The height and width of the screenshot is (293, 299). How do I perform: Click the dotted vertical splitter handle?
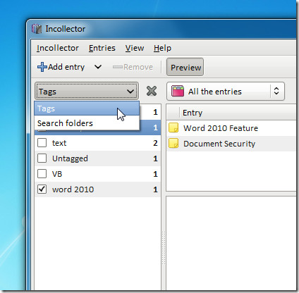(164, 248)
